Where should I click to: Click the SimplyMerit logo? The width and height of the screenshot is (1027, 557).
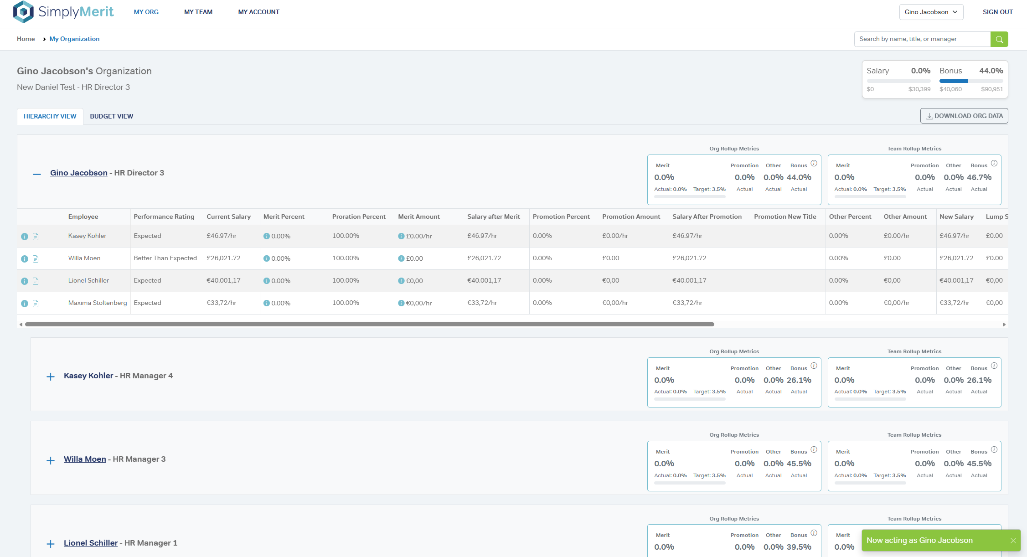click(x=63, y=12)
